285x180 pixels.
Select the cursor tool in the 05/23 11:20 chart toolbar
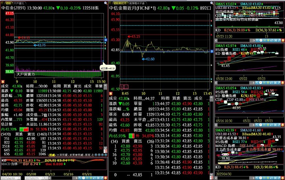click(x=257, y=40)
